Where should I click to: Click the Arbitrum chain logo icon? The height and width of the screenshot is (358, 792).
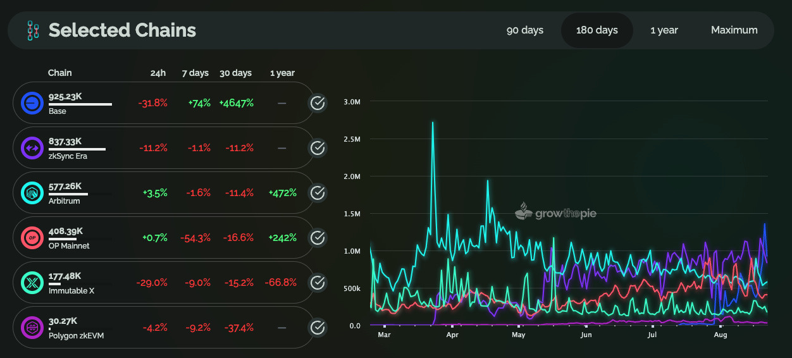click(32, 193)
